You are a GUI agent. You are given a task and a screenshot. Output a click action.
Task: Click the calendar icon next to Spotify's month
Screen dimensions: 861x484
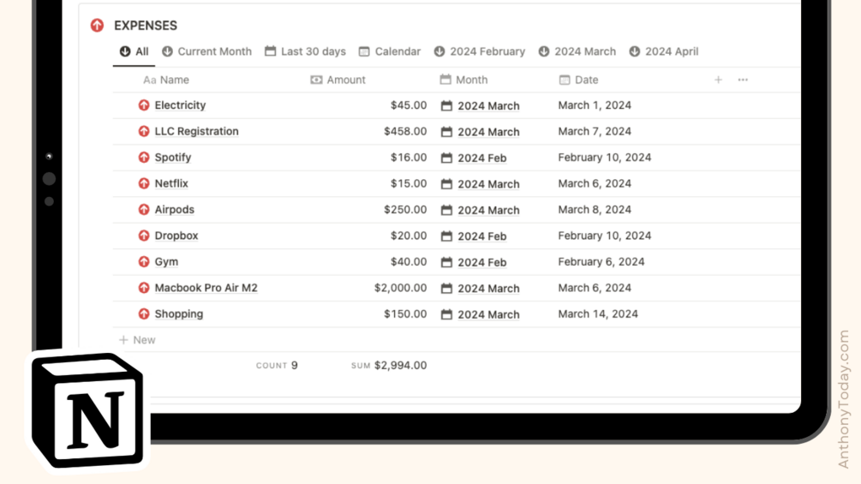pyautogui.click(x=446, y=158)
